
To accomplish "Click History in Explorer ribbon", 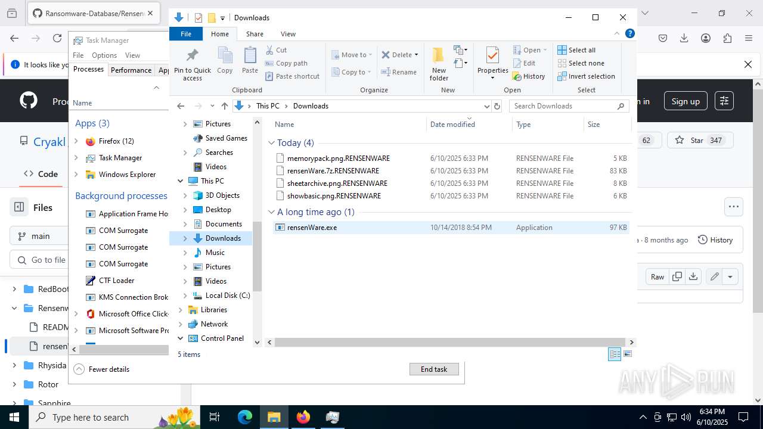I will (x=529, y=76).
